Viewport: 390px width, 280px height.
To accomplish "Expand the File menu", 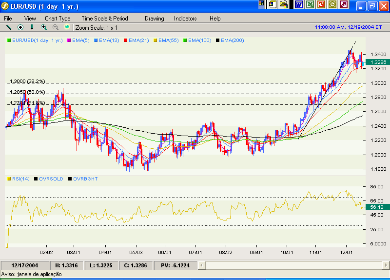I will (x=8, y=19).
